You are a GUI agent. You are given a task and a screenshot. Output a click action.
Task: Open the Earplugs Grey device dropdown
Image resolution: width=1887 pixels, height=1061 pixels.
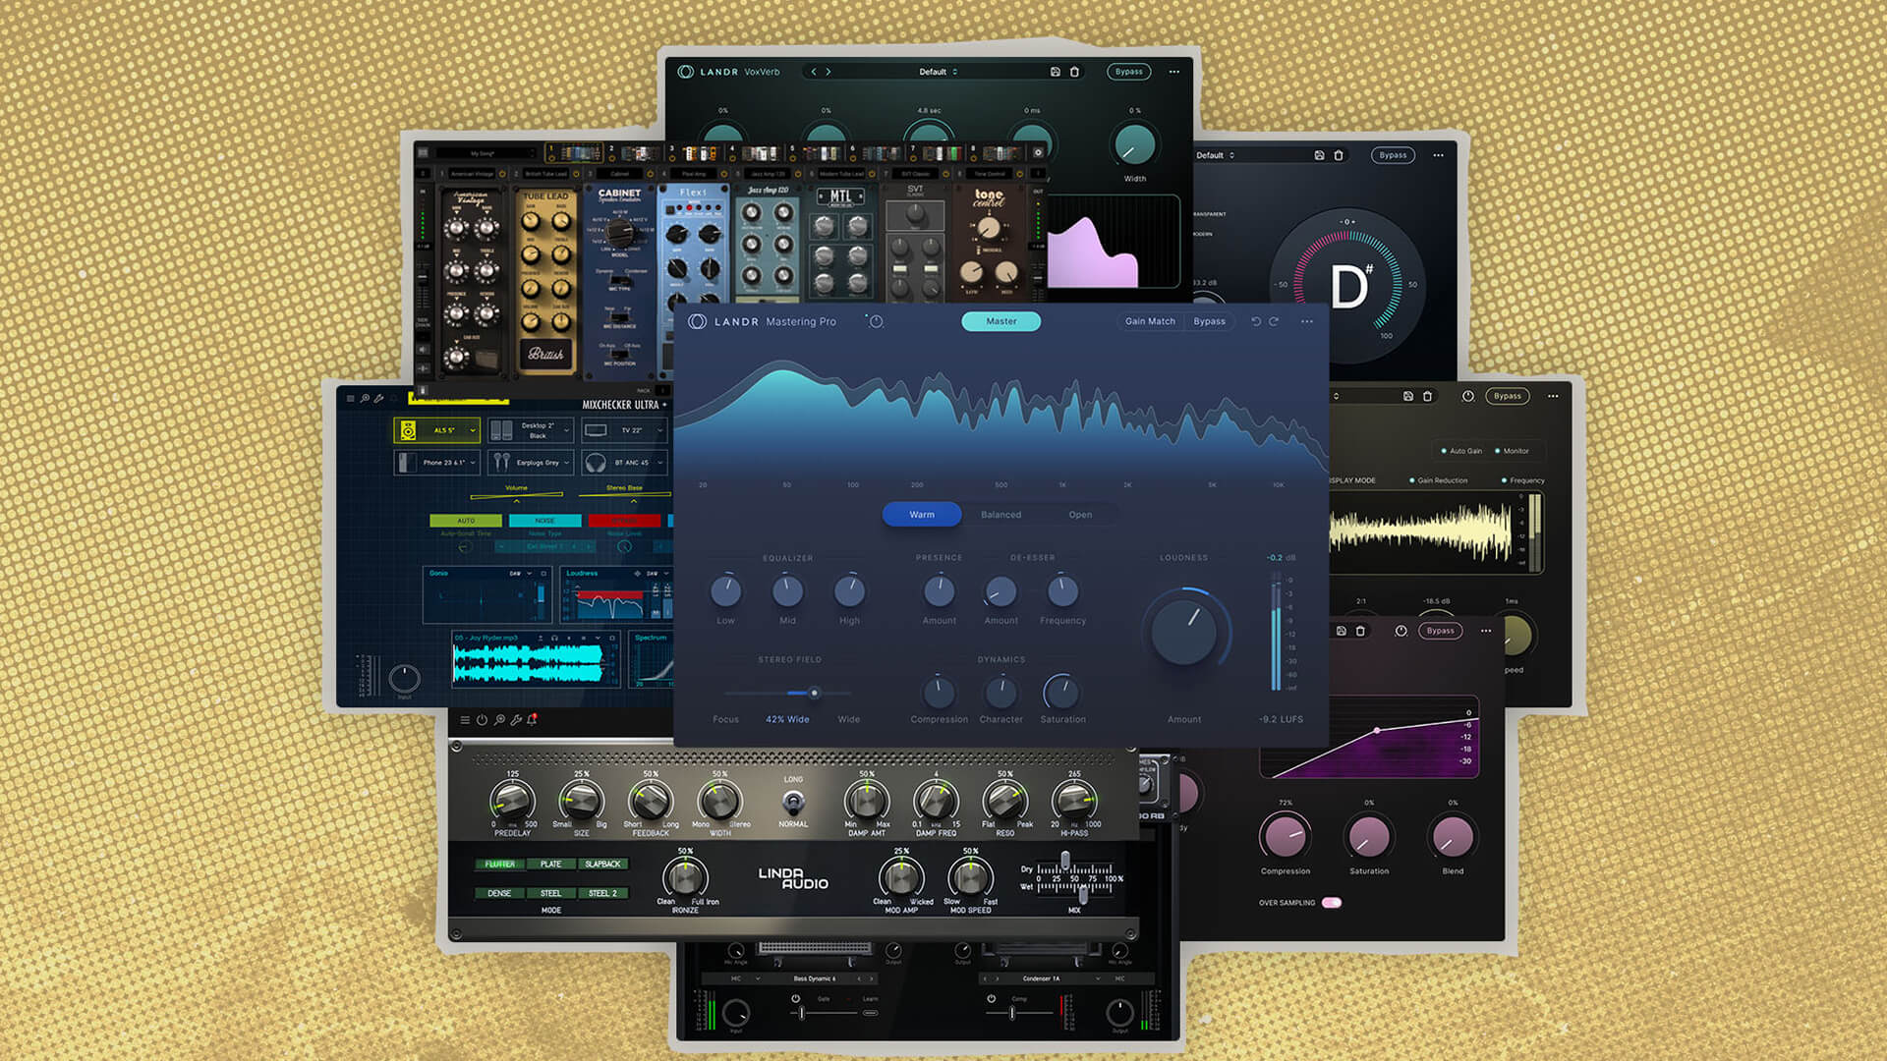531,462
